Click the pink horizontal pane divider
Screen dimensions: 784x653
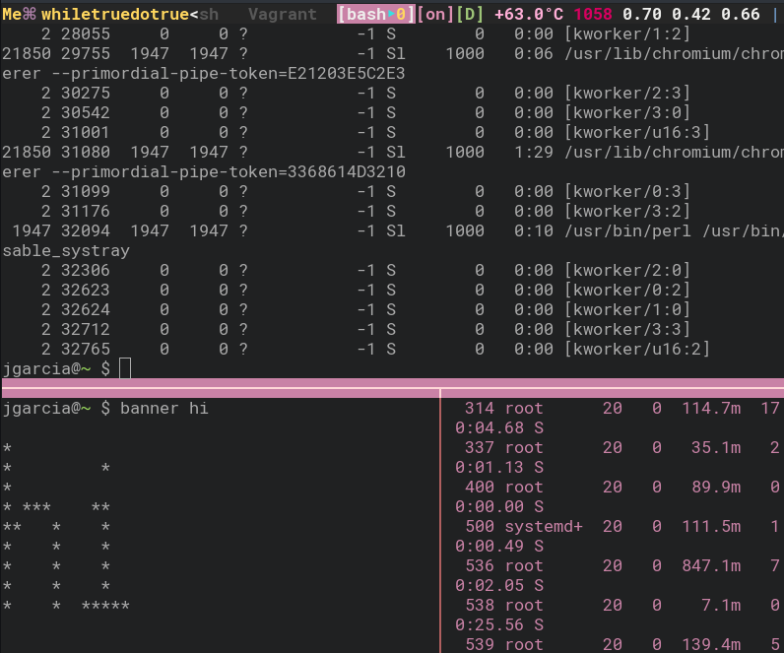392,384
